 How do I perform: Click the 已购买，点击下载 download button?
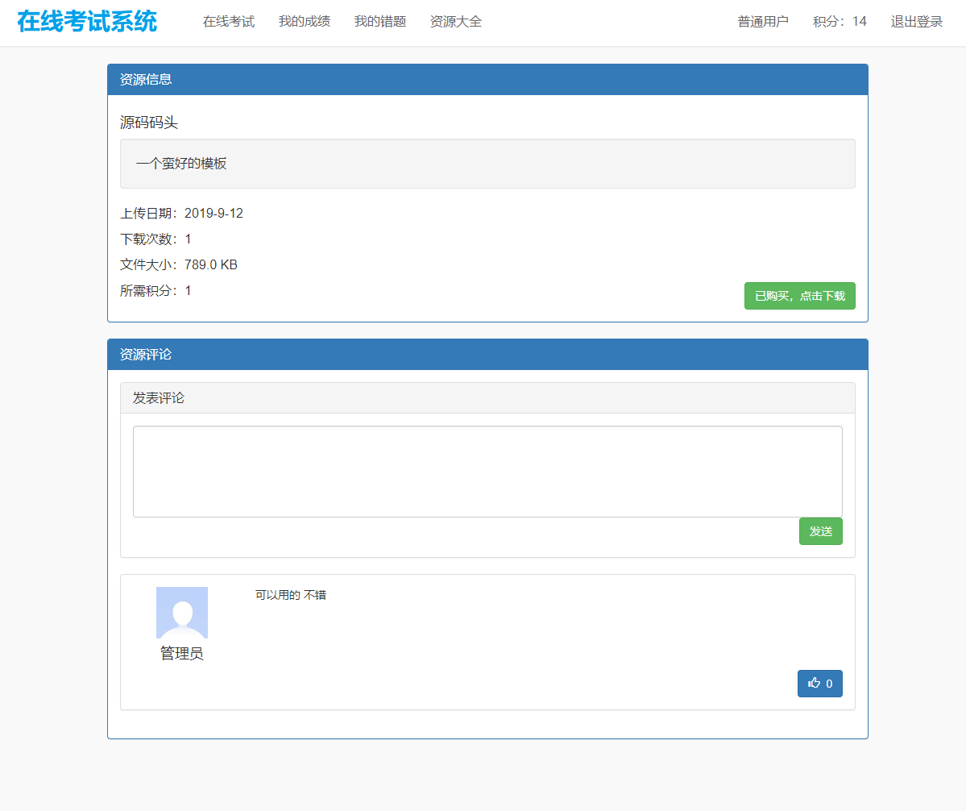click(799, 296)
